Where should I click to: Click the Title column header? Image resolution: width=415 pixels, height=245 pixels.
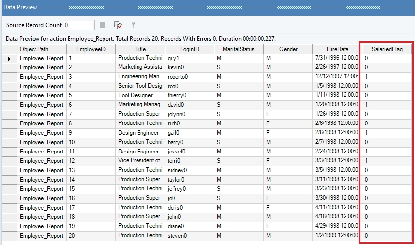(140, 49)
